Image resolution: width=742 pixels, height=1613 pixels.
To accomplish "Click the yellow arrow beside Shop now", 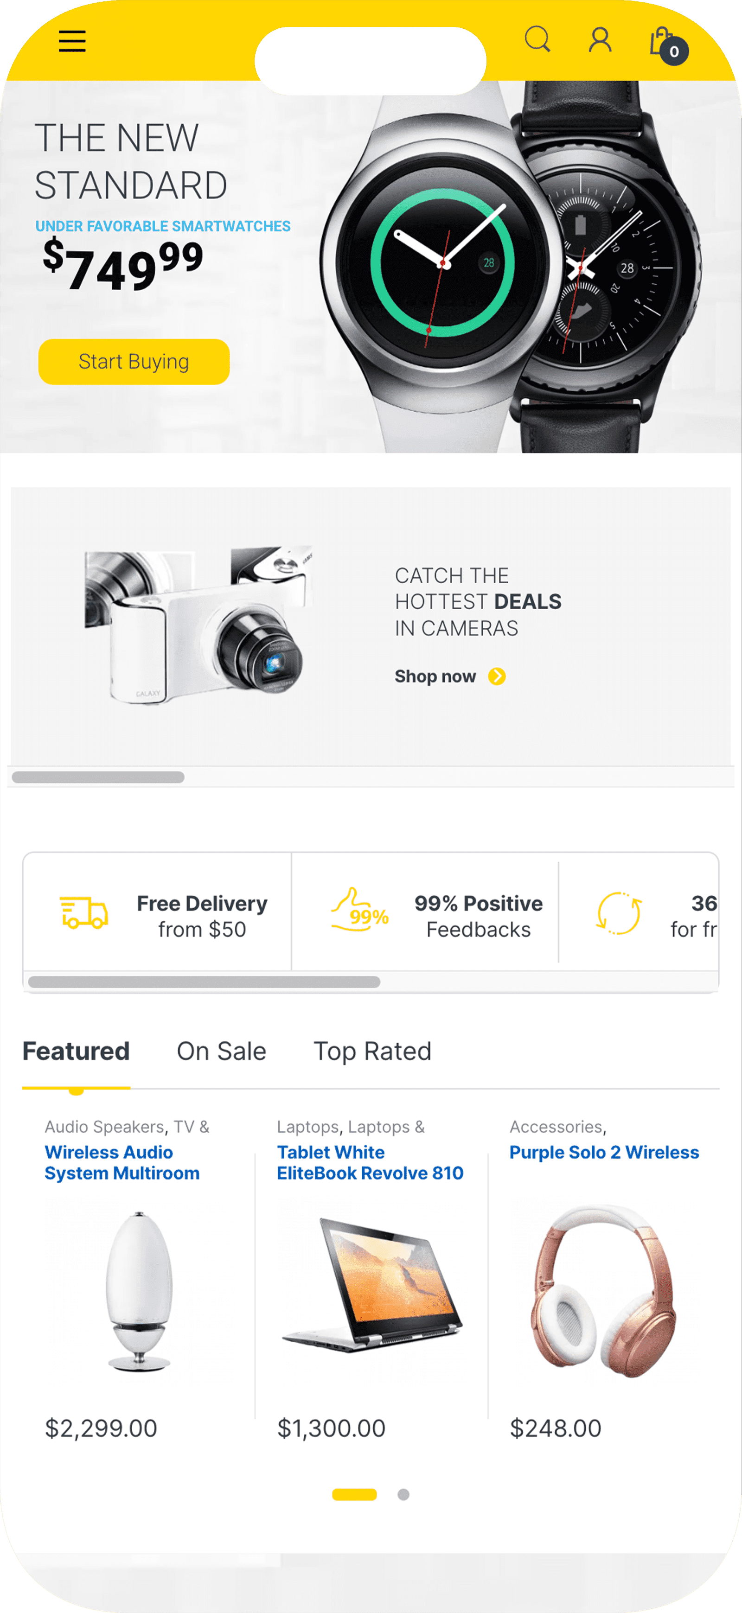I will (x=497, y=676).
